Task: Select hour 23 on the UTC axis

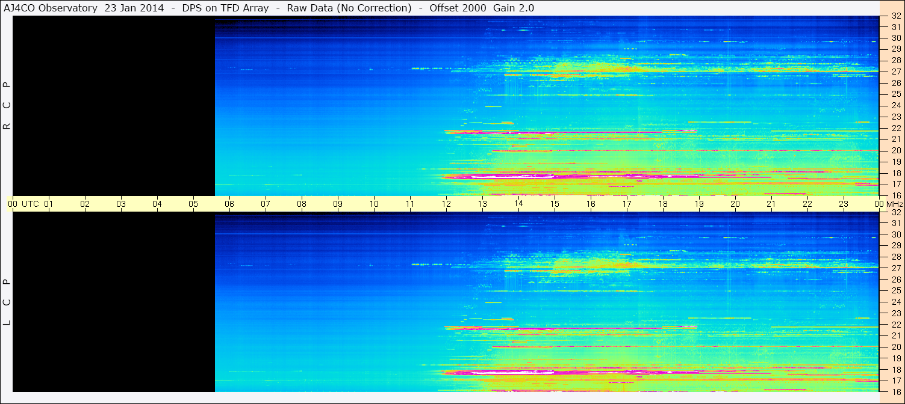Action: tap(844, 204)
